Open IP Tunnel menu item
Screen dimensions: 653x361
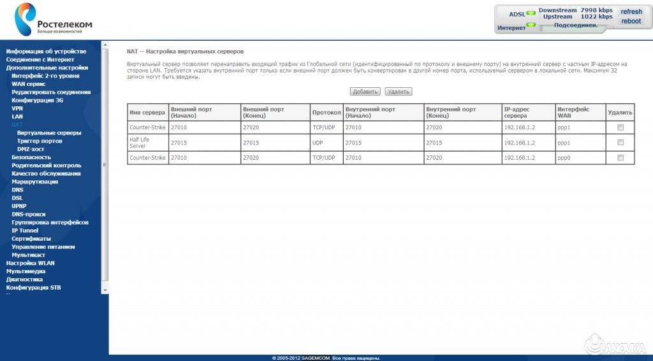pyautogui.click(x=25, y=230)
